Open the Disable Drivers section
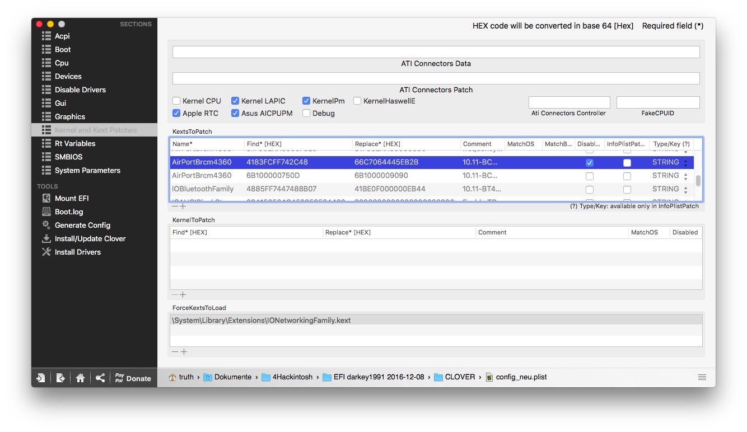Screen dimensions: 747x432 tap(80, 90)
